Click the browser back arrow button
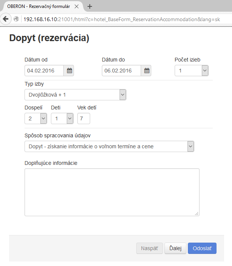The width and height of the screenshot is (232, 266). point(6,19)
